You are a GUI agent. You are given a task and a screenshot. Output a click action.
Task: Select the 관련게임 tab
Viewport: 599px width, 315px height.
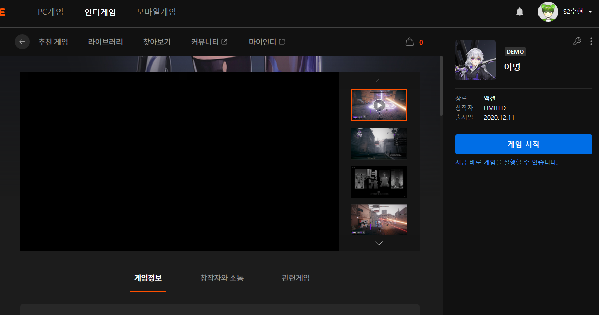click(296, 278)
